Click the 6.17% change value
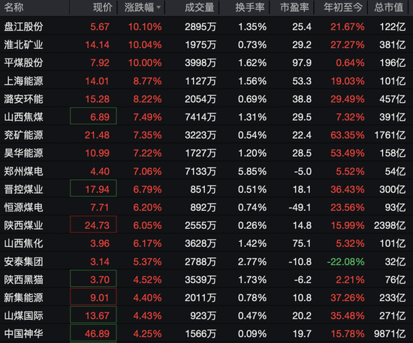 147,243
